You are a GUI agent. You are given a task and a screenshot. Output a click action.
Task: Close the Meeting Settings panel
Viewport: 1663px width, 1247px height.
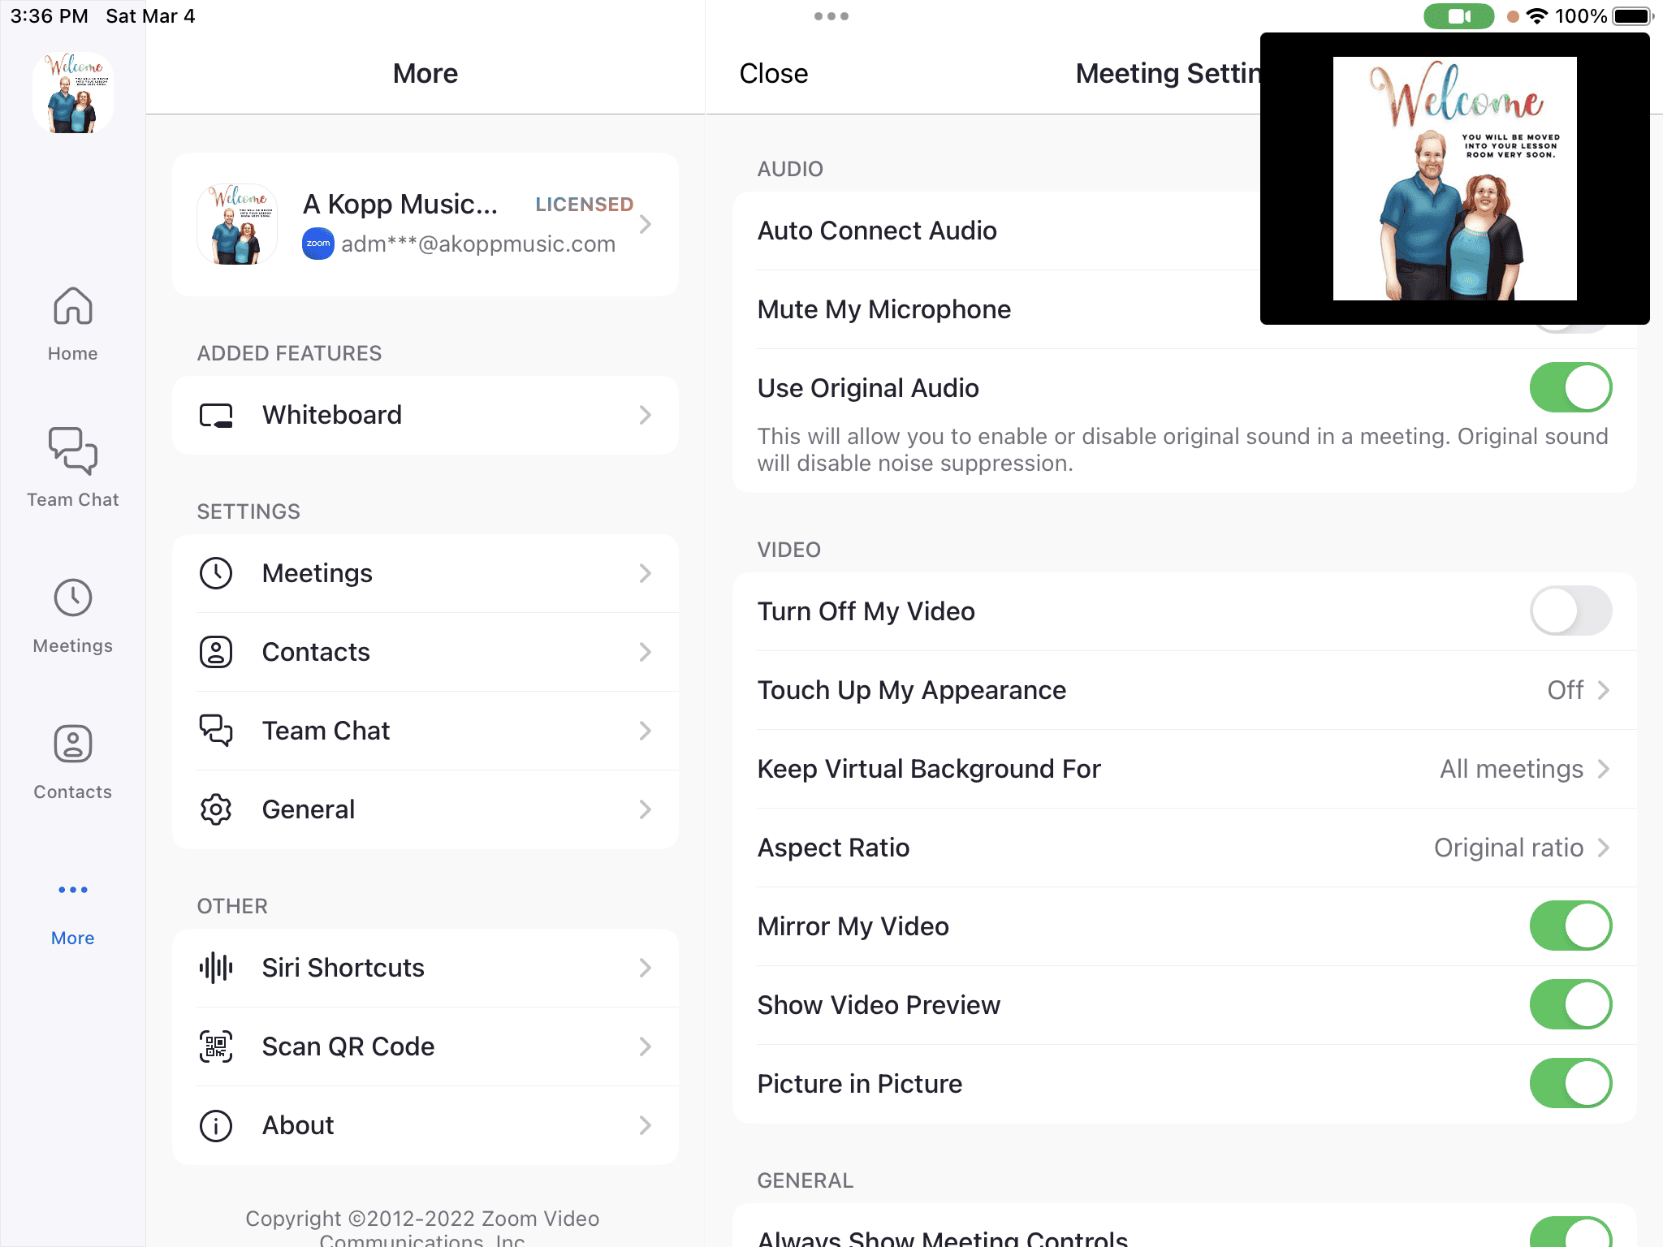tap(774, 74)
